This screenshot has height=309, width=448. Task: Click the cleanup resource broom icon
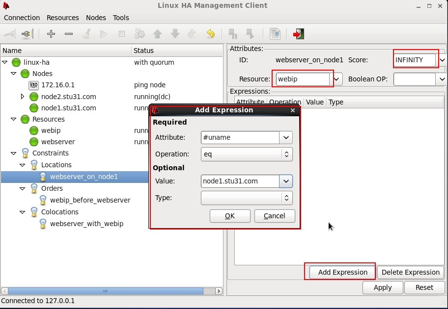(x=86, y=34)
